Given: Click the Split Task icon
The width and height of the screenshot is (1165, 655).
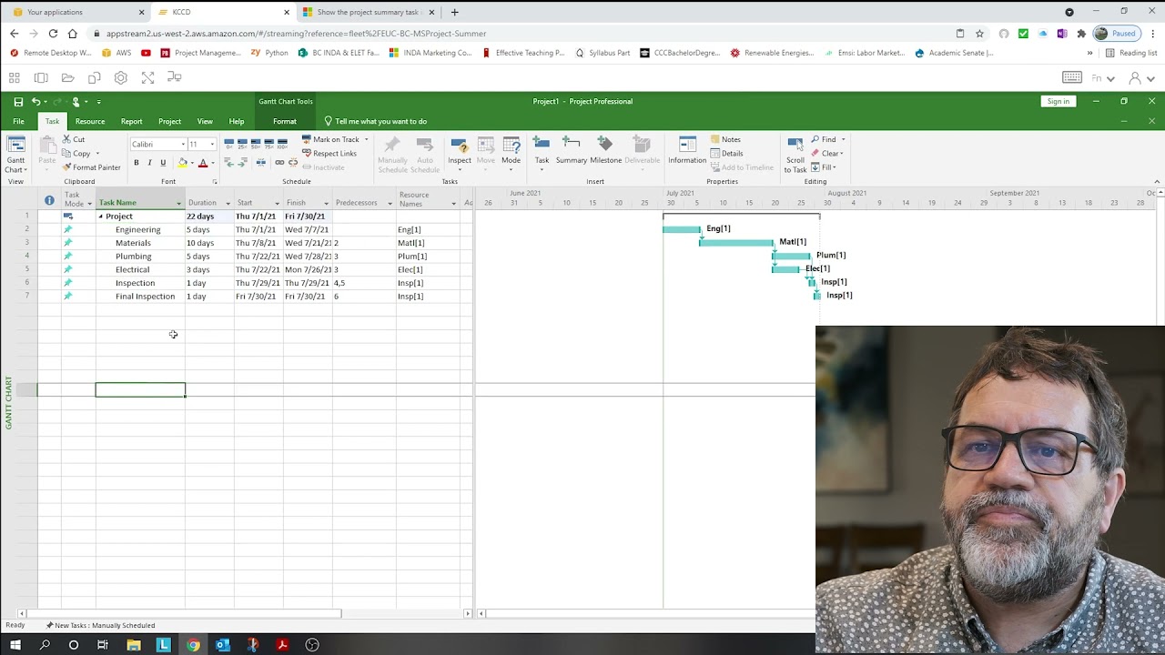Looking at the screenshot, I should pyautogui.click(x=261, y=163).
